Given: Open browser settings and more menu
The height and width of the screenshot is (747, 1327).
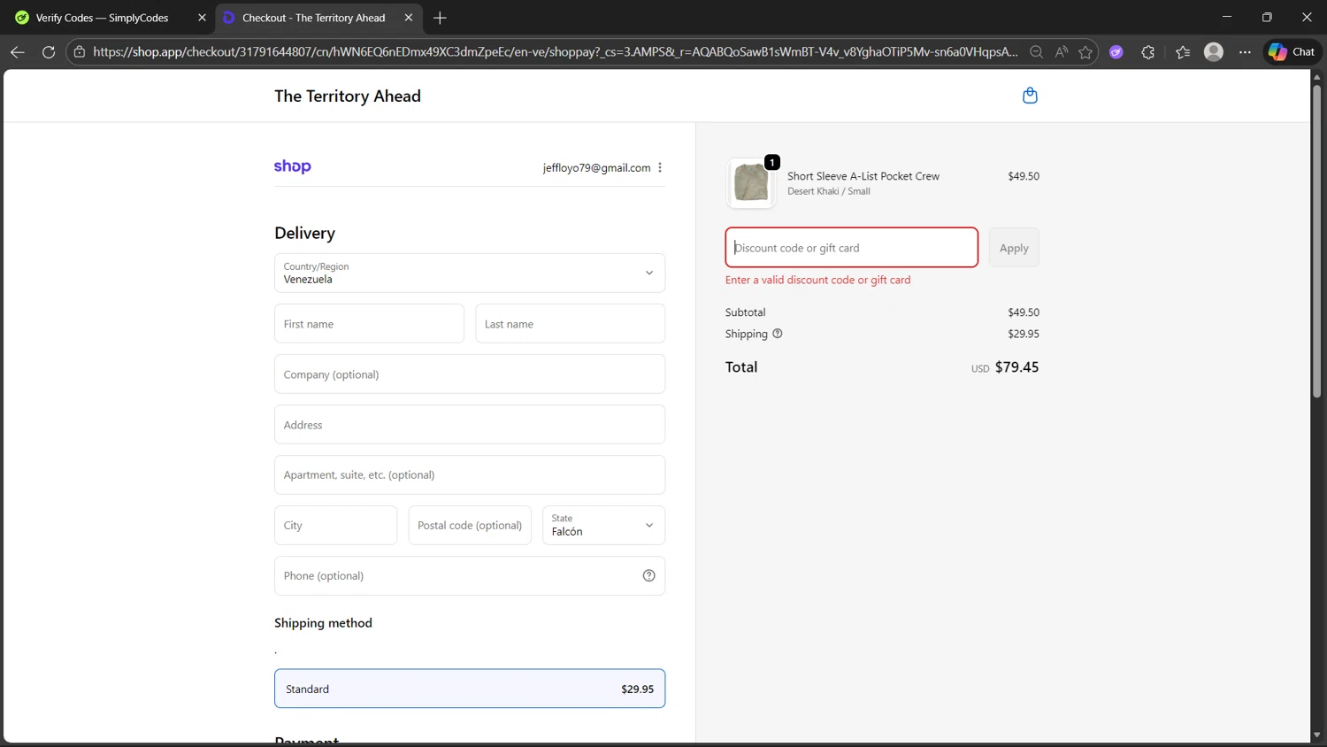Looking at the screenshot, I should coord(1245,52).
